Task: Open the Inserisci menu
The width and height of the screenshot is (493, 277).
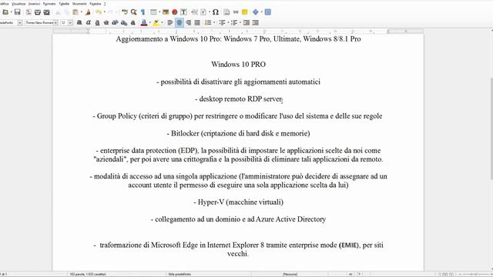Action: (x=34, y=4)
